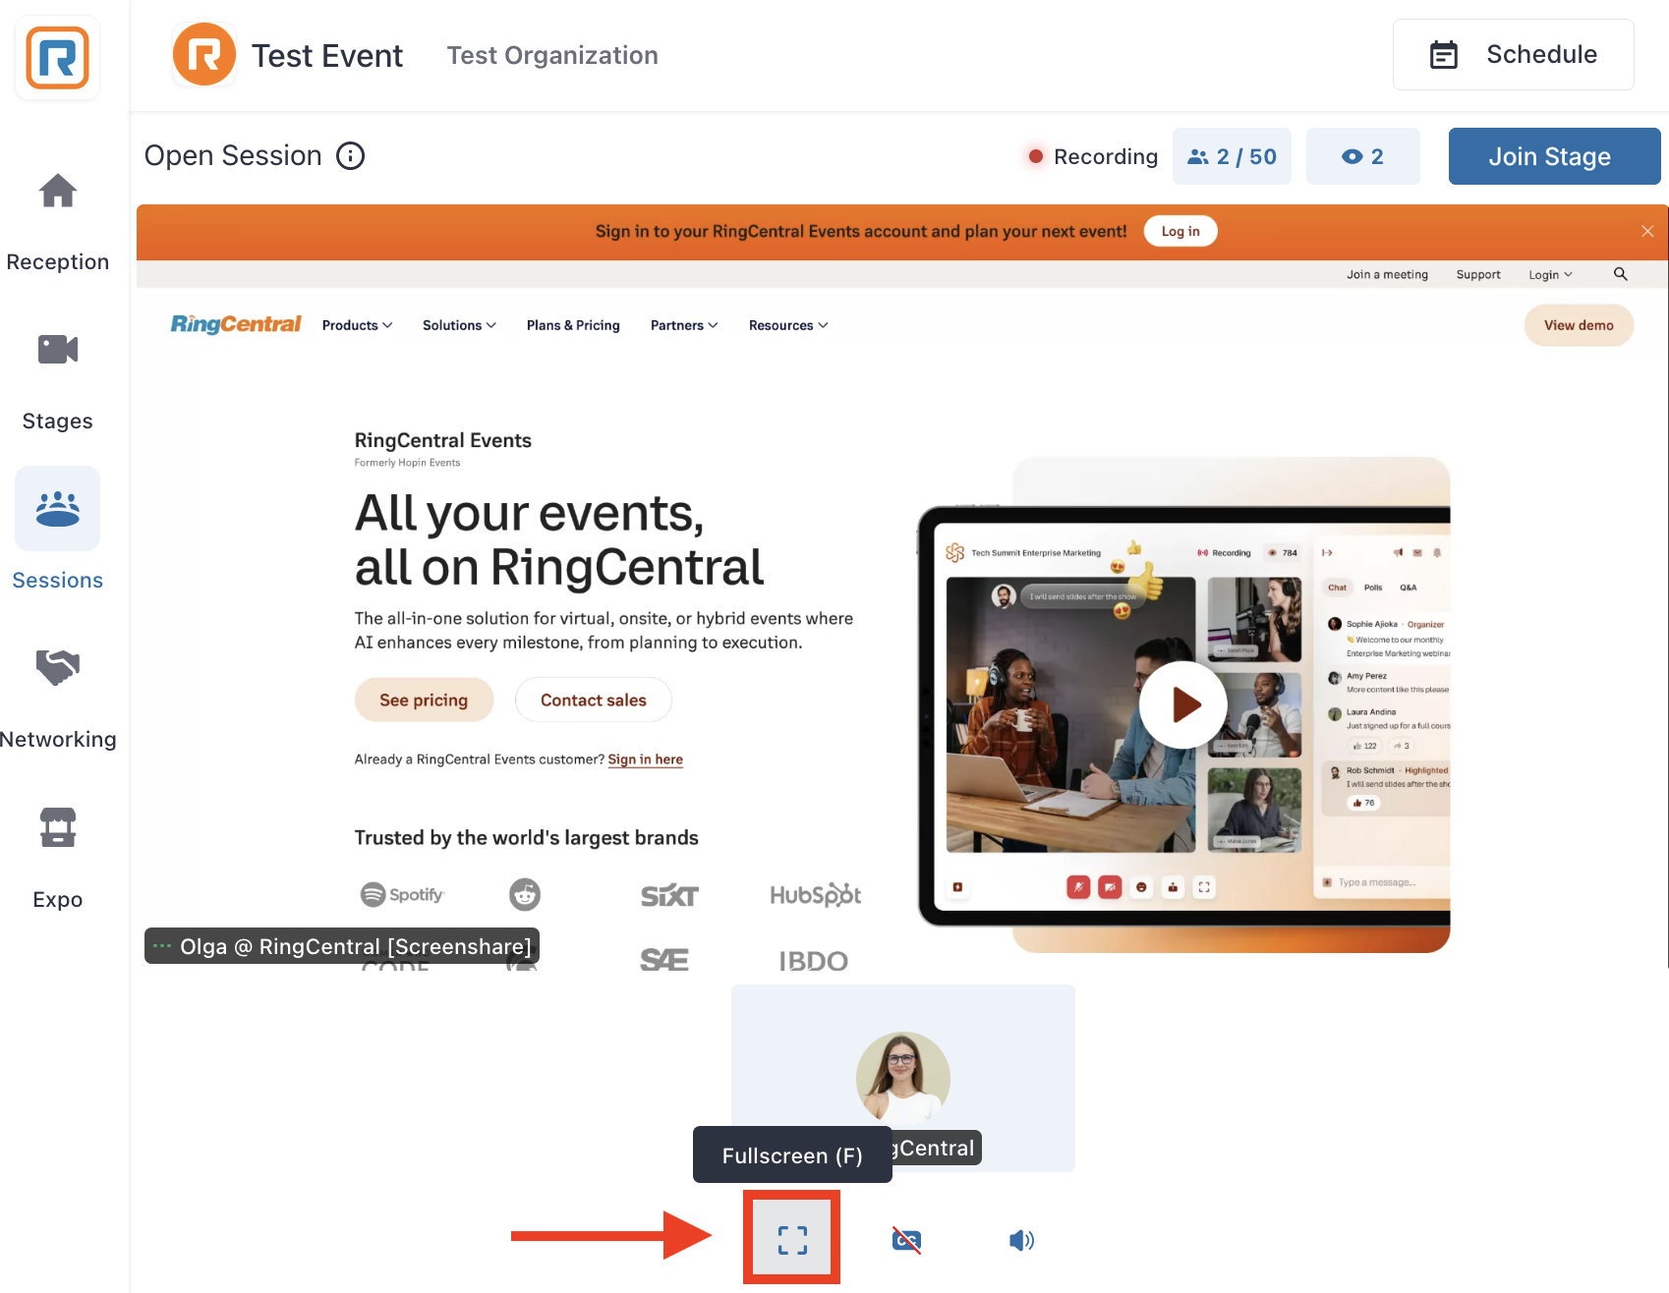Click the Contact sales button
This screenshot has height=1293, width=1669.
point(594,700)
